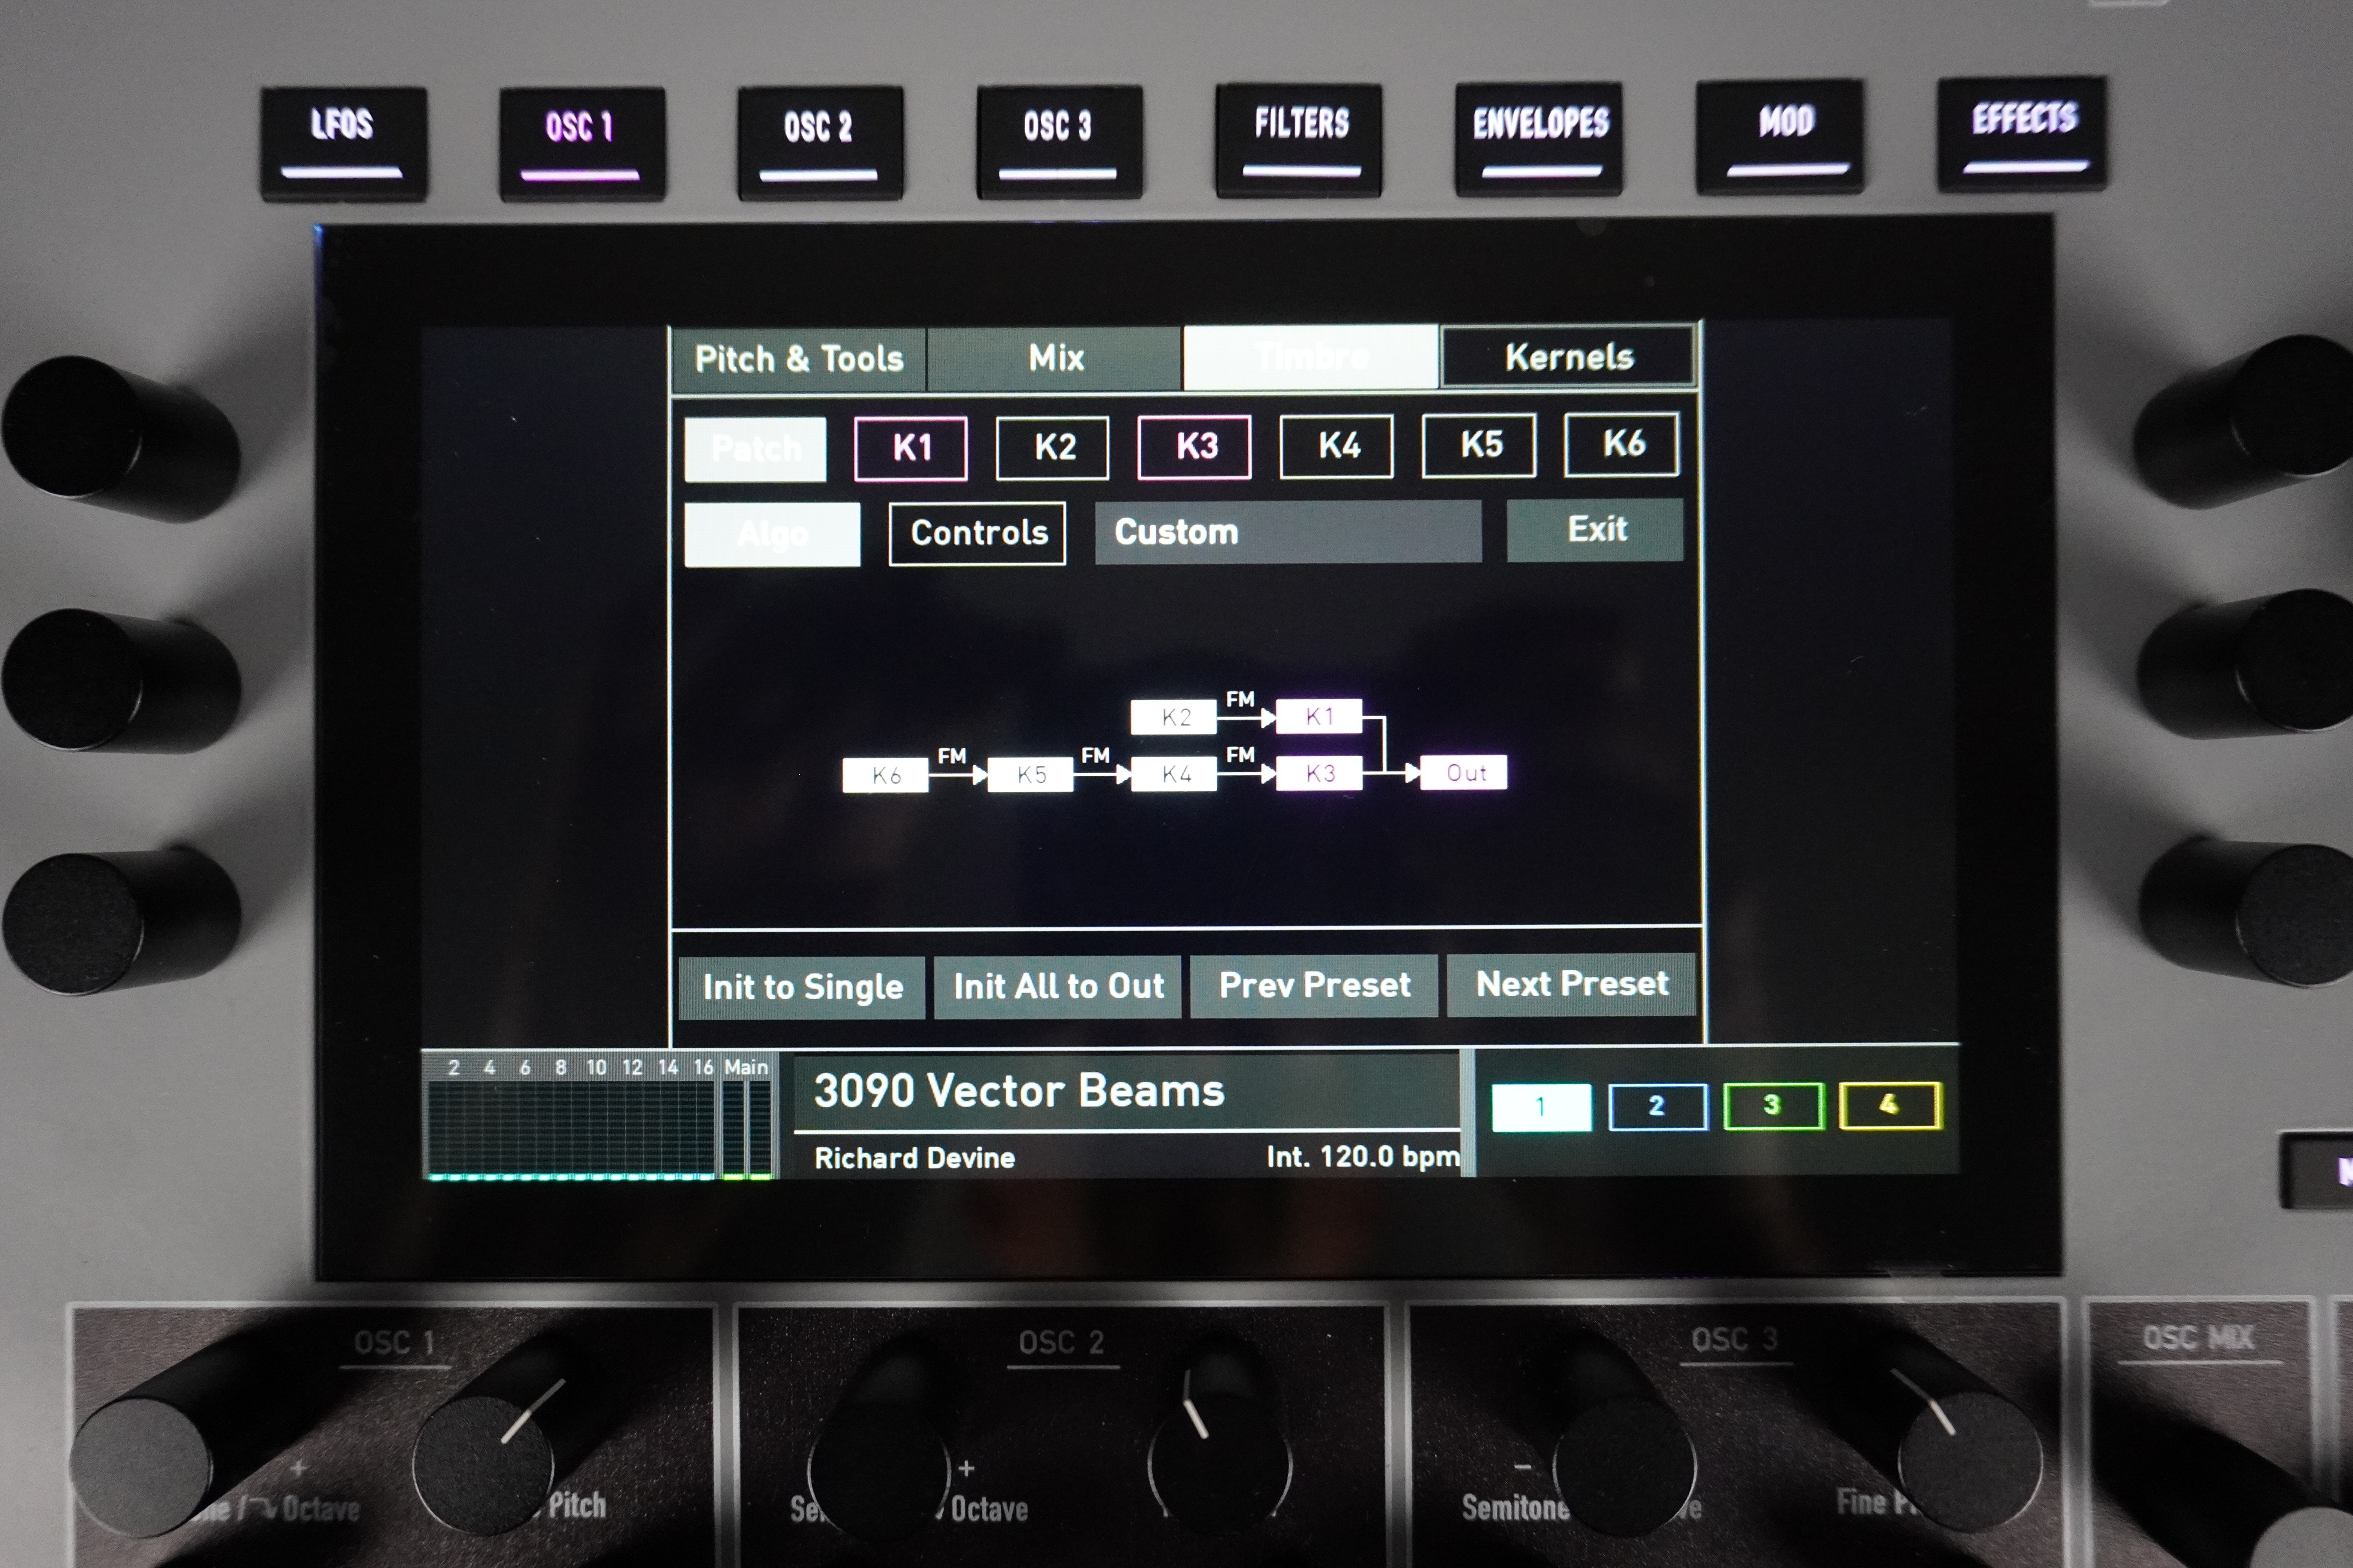Open the Int. 120.0 bpm tempo field

tap(1362, 1157)
